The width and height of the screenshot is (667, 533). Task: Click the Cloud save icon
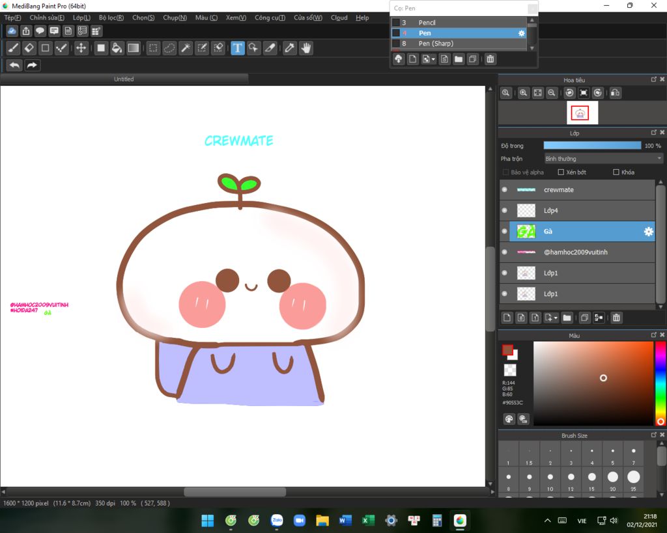12,31
